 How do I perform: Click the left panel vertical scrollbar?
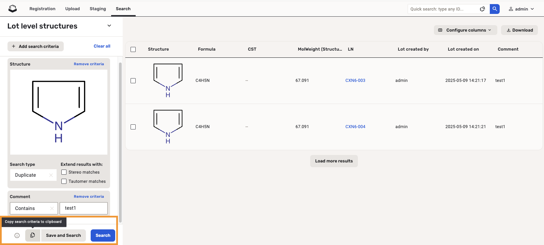(x=120, y=143)
